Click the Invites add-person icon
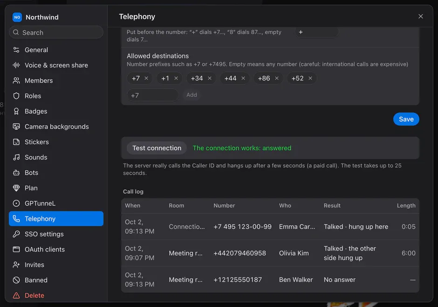Viewport: 438px width, 307px height. [16, 265]
